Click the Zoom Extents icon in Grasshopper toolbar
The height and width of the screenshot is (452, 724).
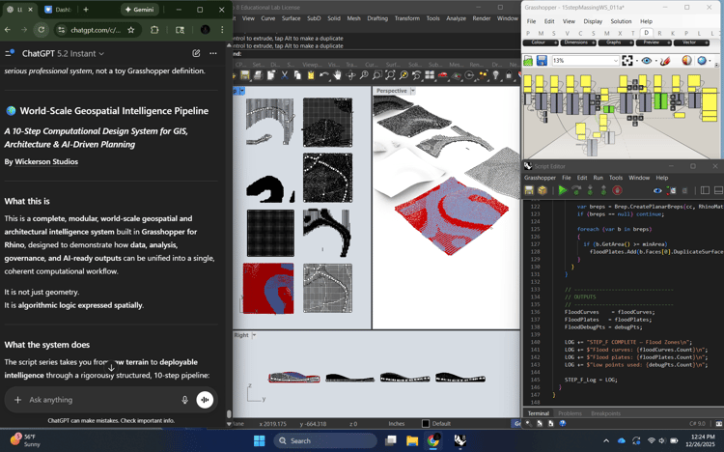tap(627, 61)
